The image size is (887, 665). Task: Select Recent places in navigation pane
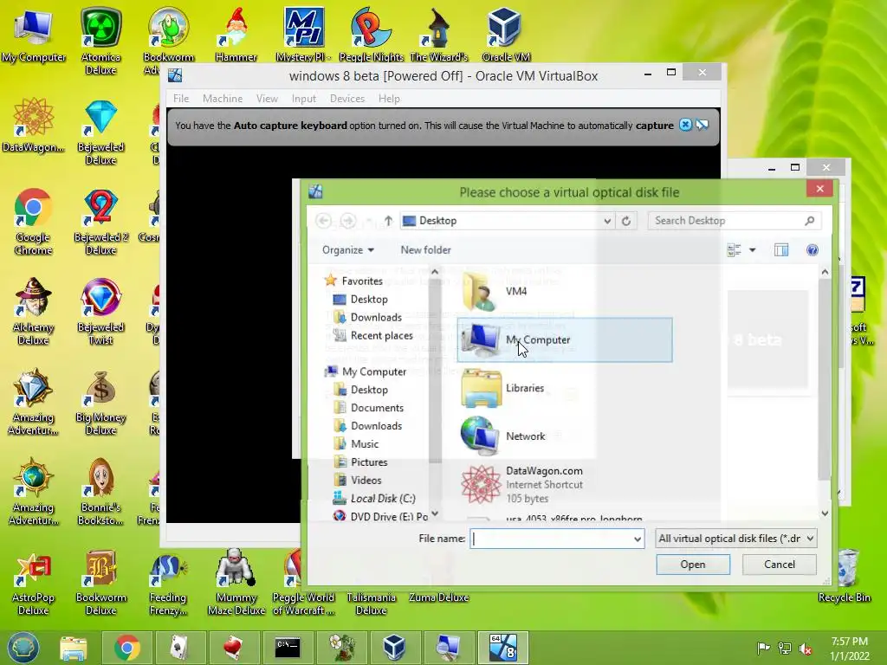pos(381,335)
